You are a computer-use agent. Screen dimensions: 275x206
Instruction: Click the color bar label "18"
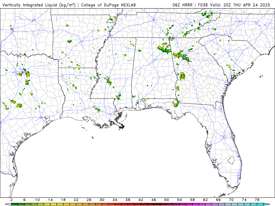[63, 200]
